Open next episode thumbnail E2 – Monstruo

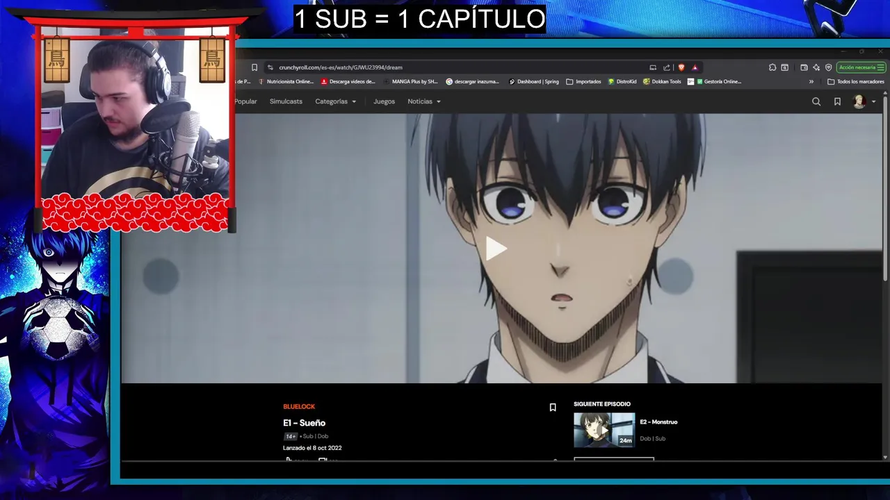point(604,430)
